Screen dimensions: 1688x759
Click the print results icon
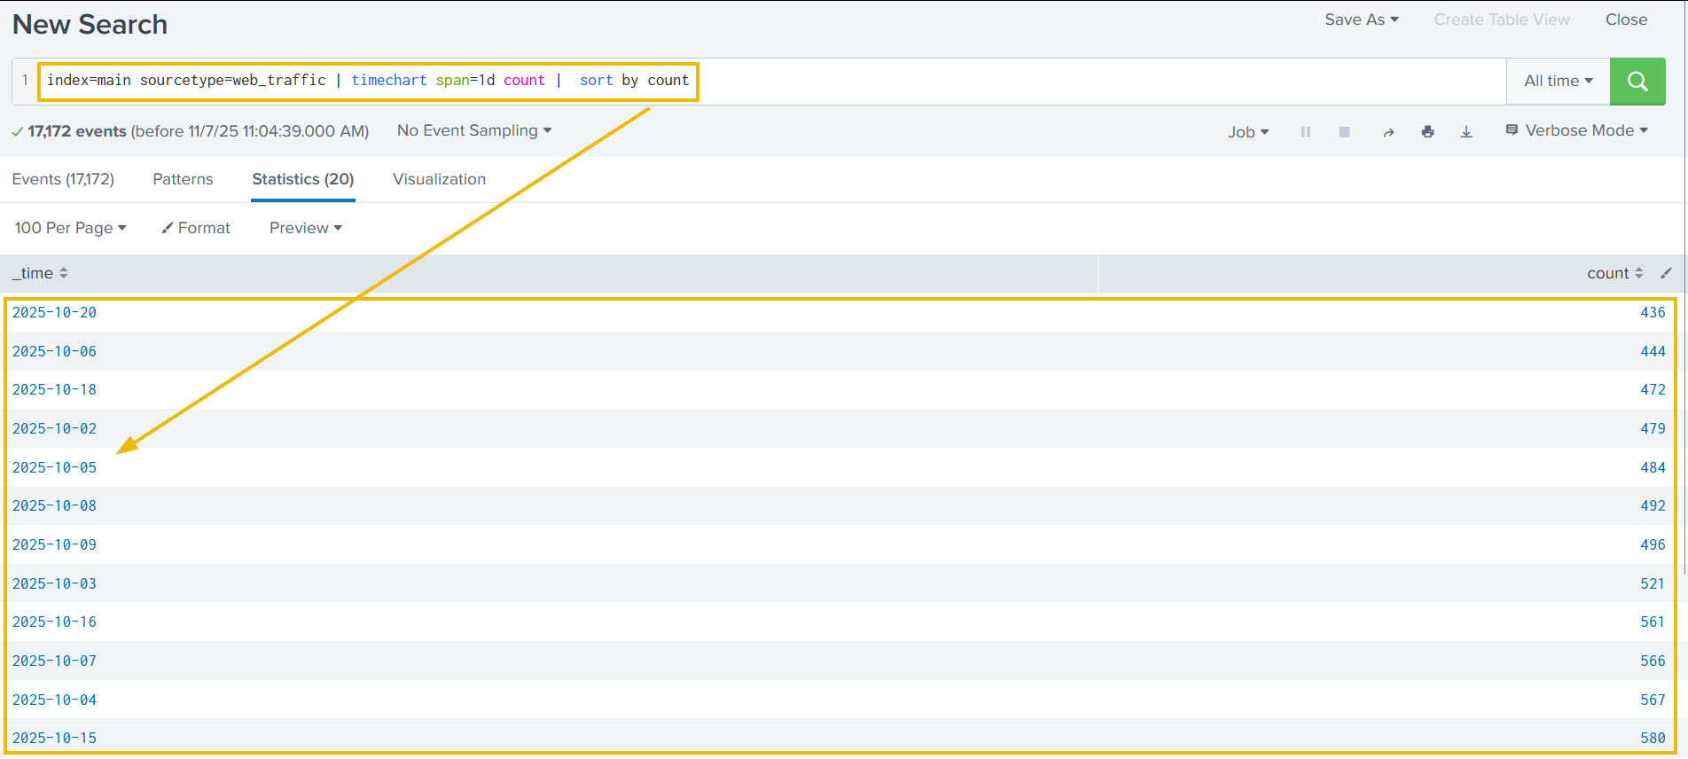click(x=1427, y=132)
